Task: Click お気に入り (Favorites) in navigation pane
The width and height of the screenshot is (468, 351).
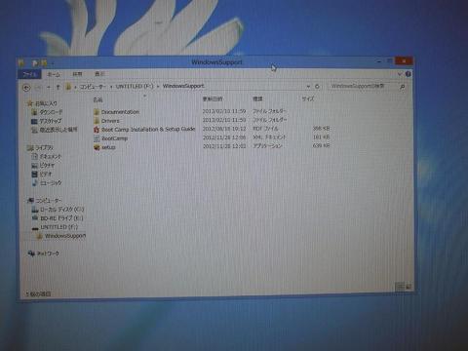Action: (x=46, y=103)
